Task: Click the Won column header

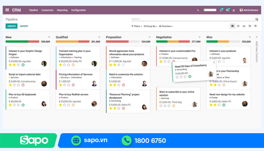Action: tap(209, 37)
